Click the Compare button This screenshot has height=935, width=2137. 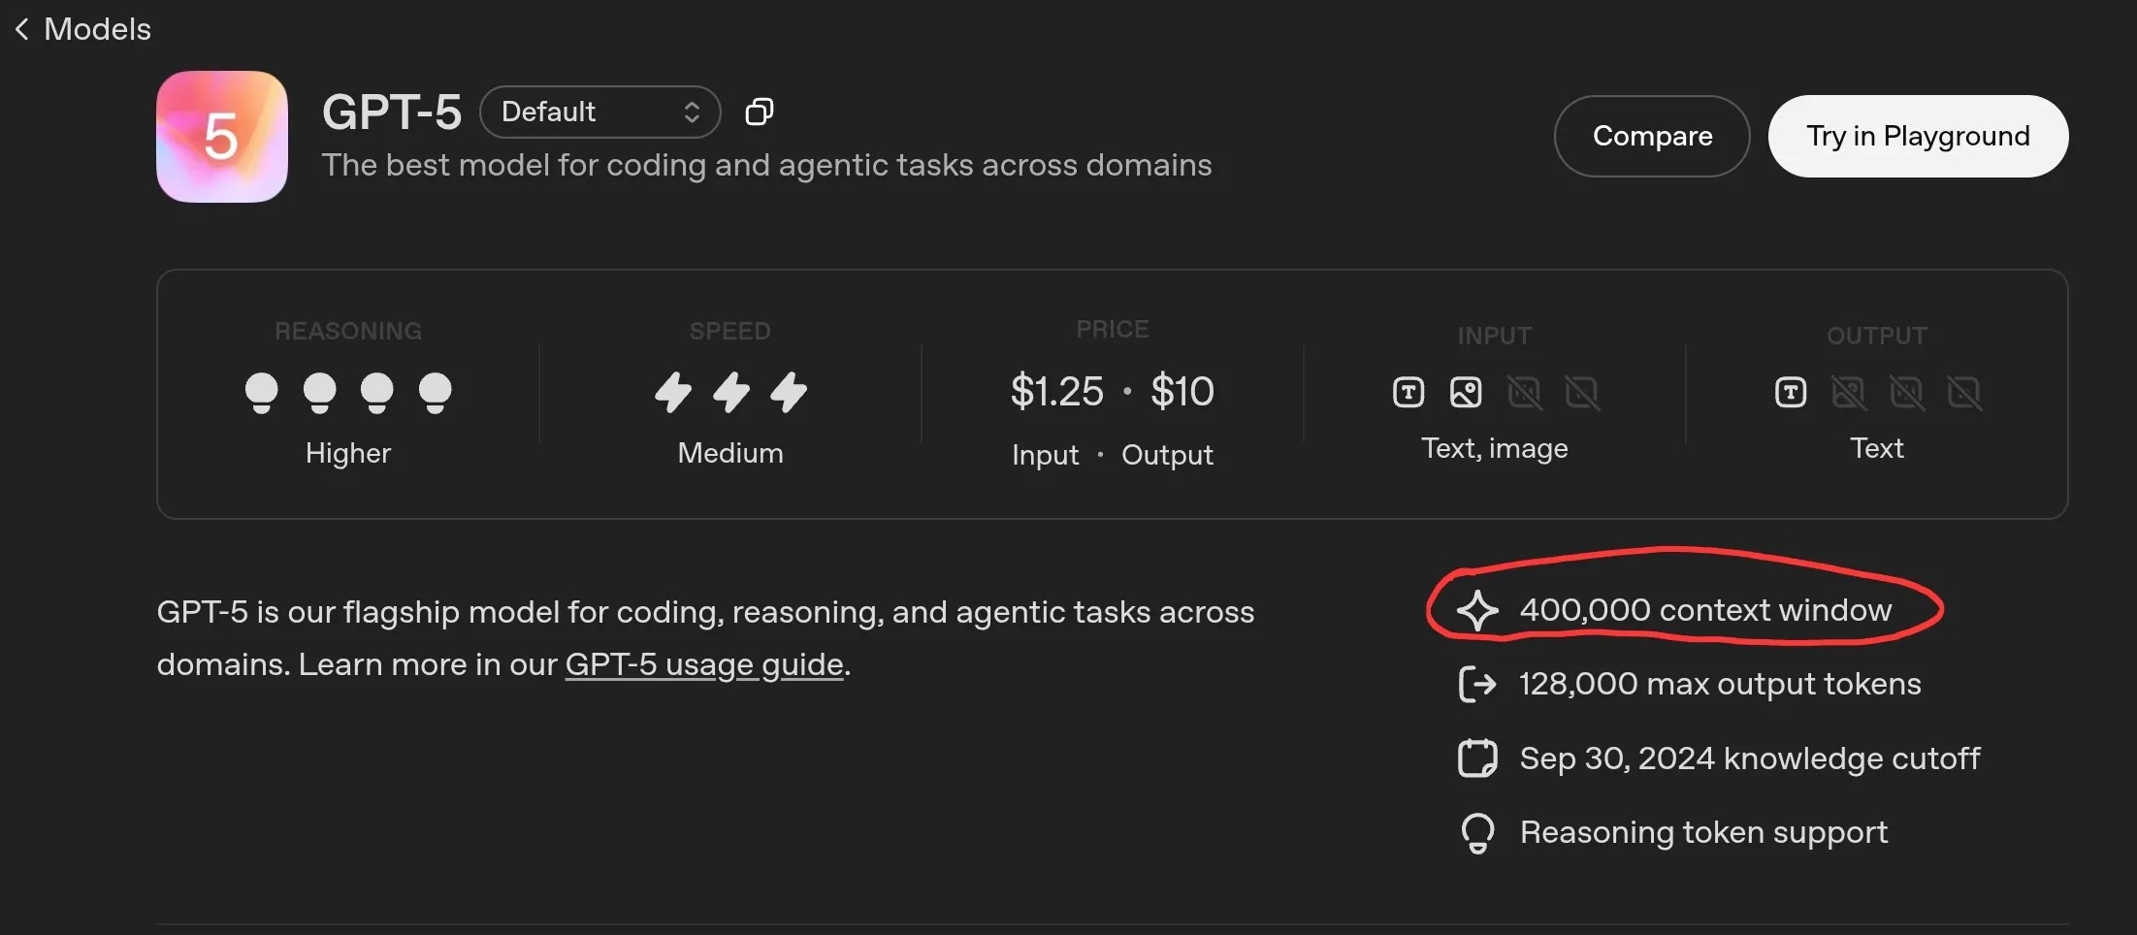coord(1652,137)
